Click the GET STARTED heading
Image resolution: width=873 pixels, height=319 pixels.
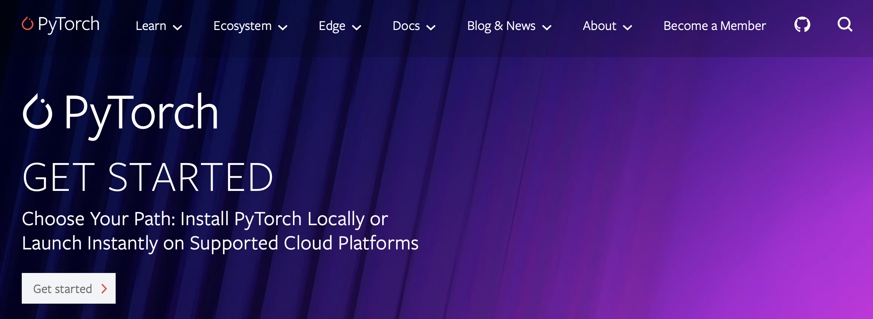click(x=148, y=177)
